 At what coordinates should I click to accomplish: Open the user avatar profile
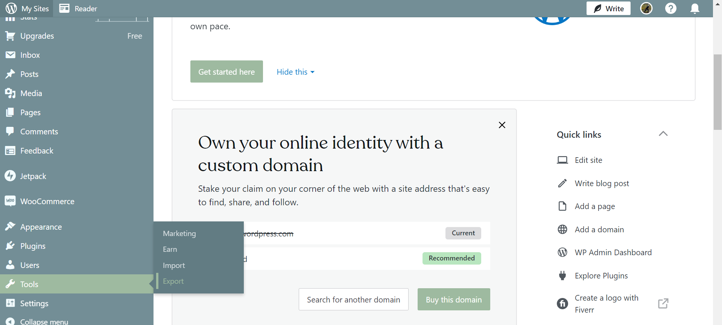(646, 8)
